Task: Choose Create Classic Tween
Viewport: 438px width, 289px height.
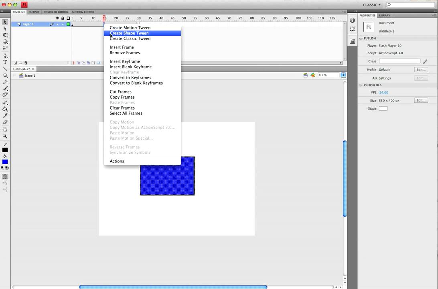Action: pos(142,39)
